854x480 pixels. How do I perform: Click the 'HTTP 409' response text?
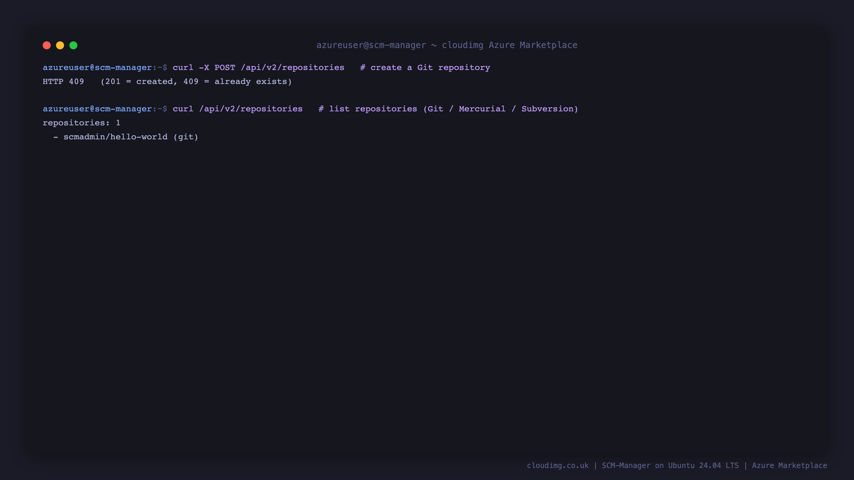tap(63, 81)
